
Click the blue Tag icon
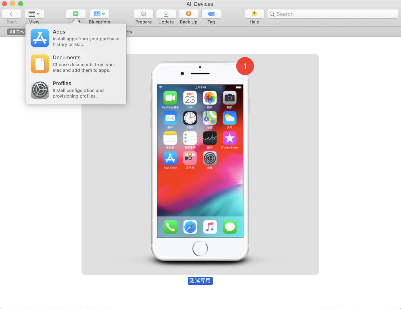pos(211,14)
